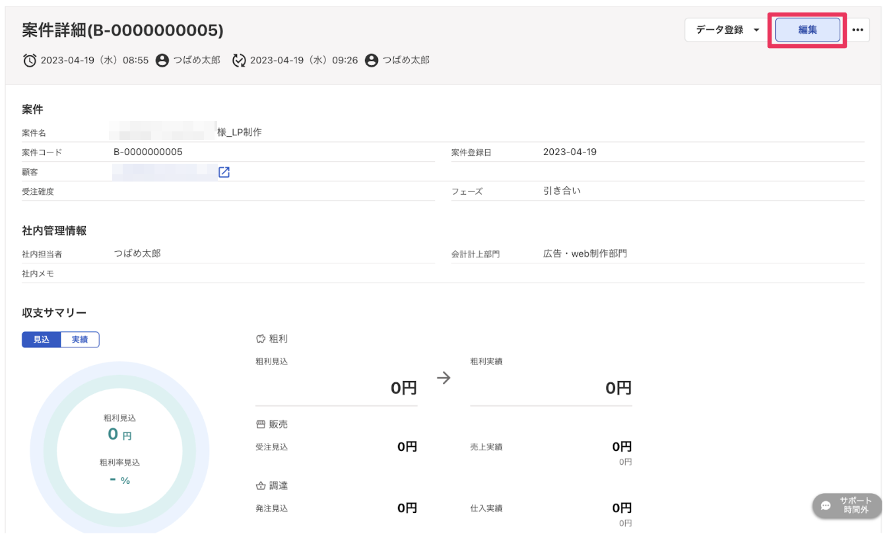Click the 販売 store icon

[x=261, y=424]
